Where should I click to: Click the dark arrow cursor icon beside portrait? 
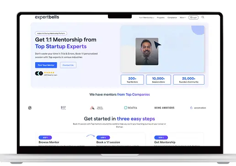(x=157, y=45)
